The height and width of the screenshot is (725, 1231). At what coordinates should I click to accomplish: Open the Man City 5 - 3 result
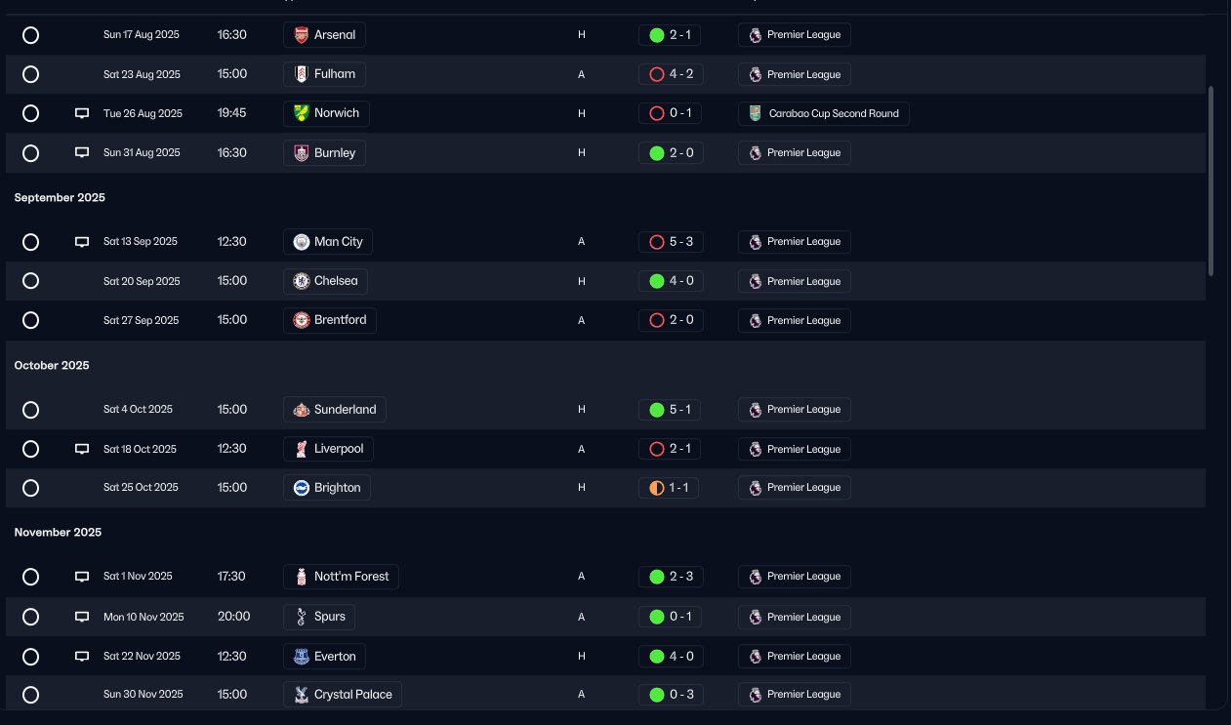[x=671, y=242]
